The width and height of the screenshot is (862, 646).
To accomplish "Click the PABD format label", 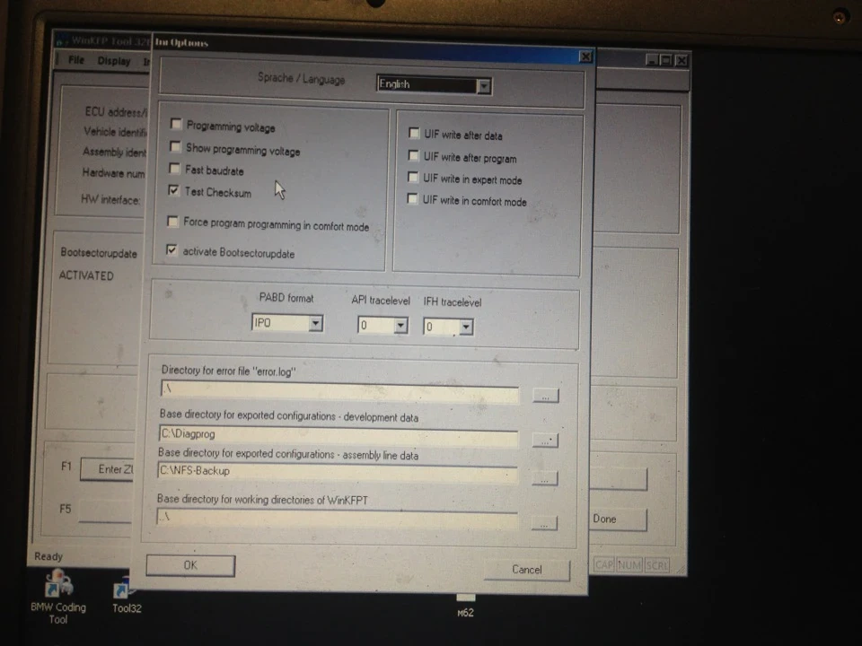I will coord(286,298).
